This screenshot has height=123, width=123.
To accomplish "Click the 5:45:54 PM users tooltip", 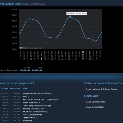I will pyautogui.click(x=76, y=13).
